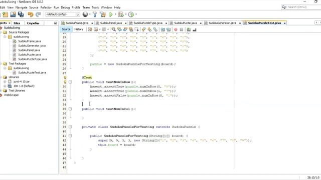Select SudokuPuzzleType.java in project tree

tap(33, 59)
